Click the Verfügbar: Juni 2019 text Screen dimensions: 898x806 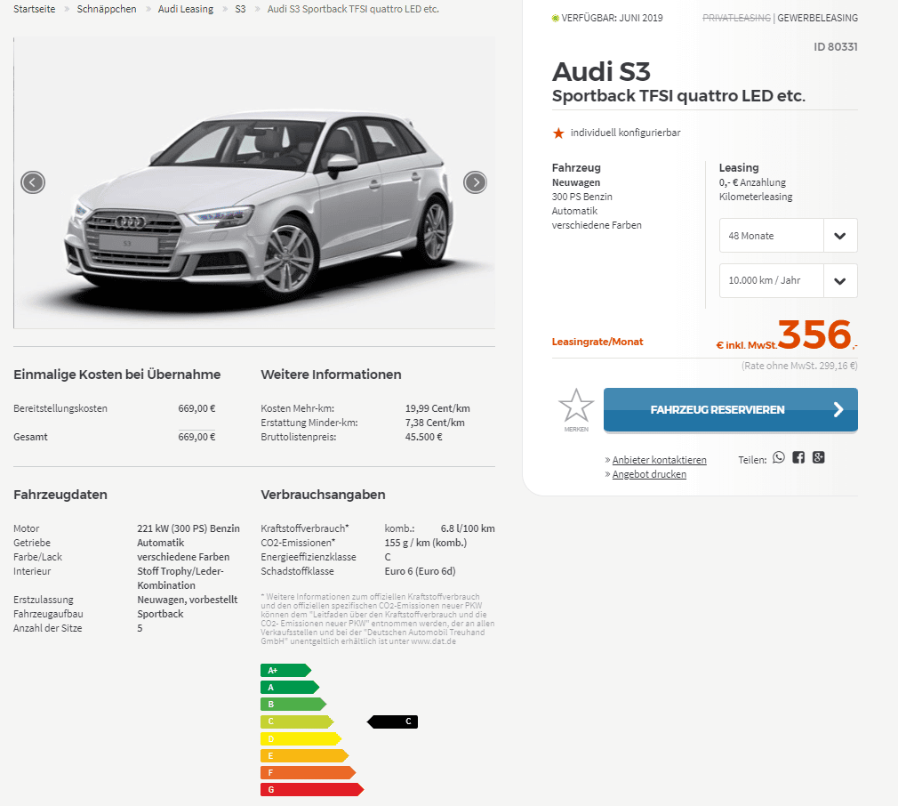click(x=612, y=19)
